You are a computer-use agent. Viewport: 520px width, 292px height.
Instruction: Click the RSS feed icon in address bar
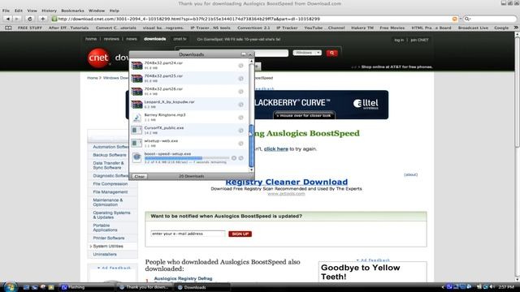click(455, 19)
